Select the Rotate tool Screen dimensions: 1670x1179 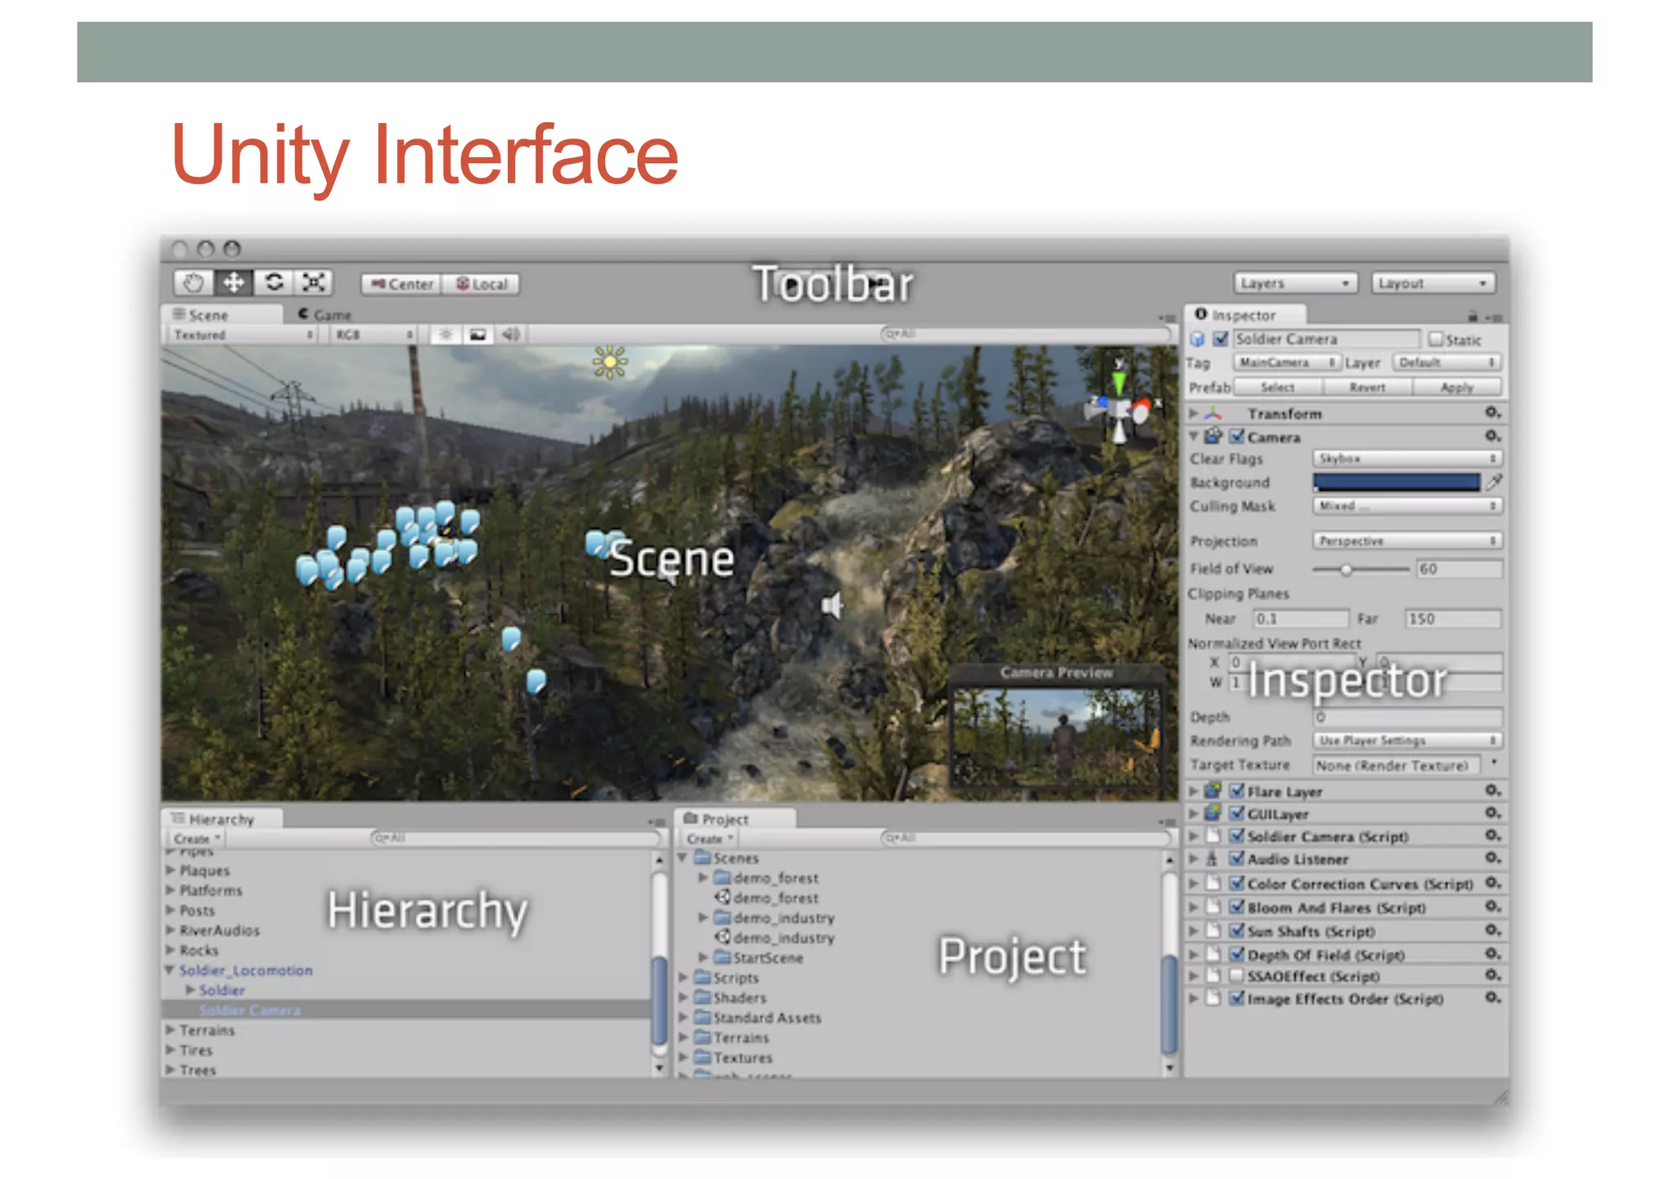pyautogui.click(x=274, y=283)
